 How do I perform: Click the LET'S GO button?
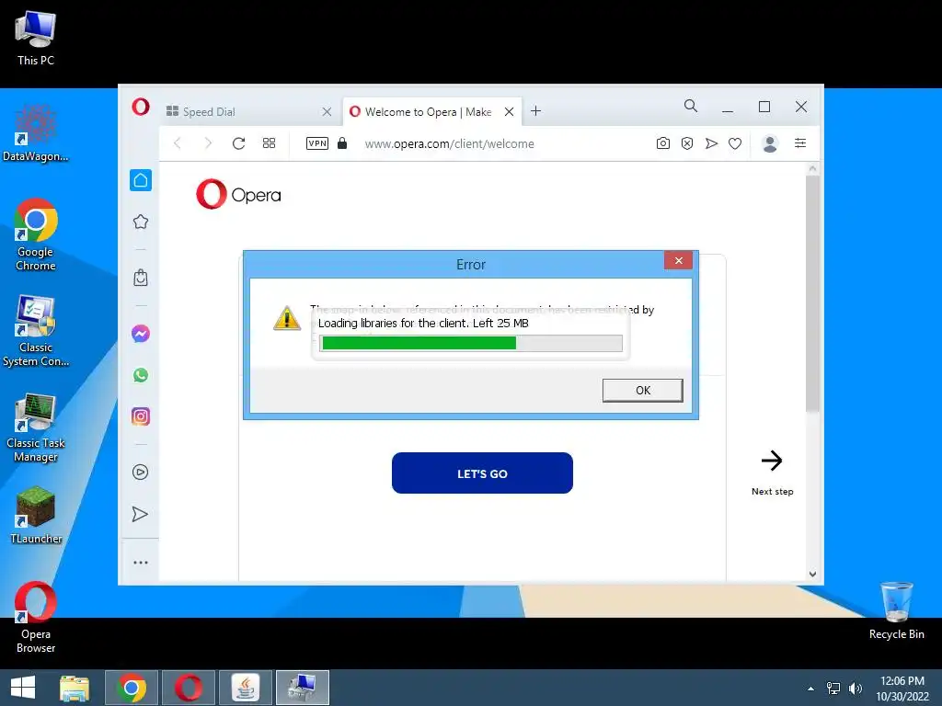click(482, 473)
